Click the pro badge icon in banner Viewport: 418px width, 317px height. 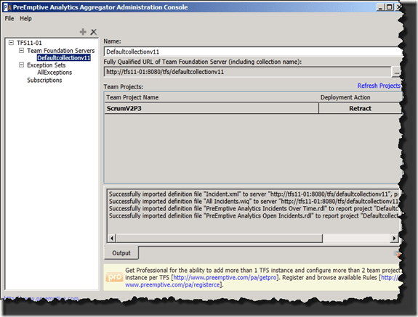tap(114, 277)
